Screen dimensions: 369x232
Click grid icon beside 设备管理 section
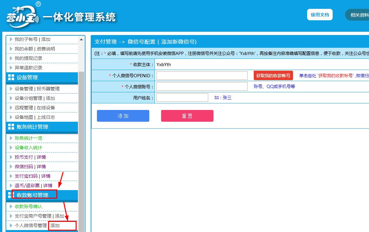click(11, 78)
